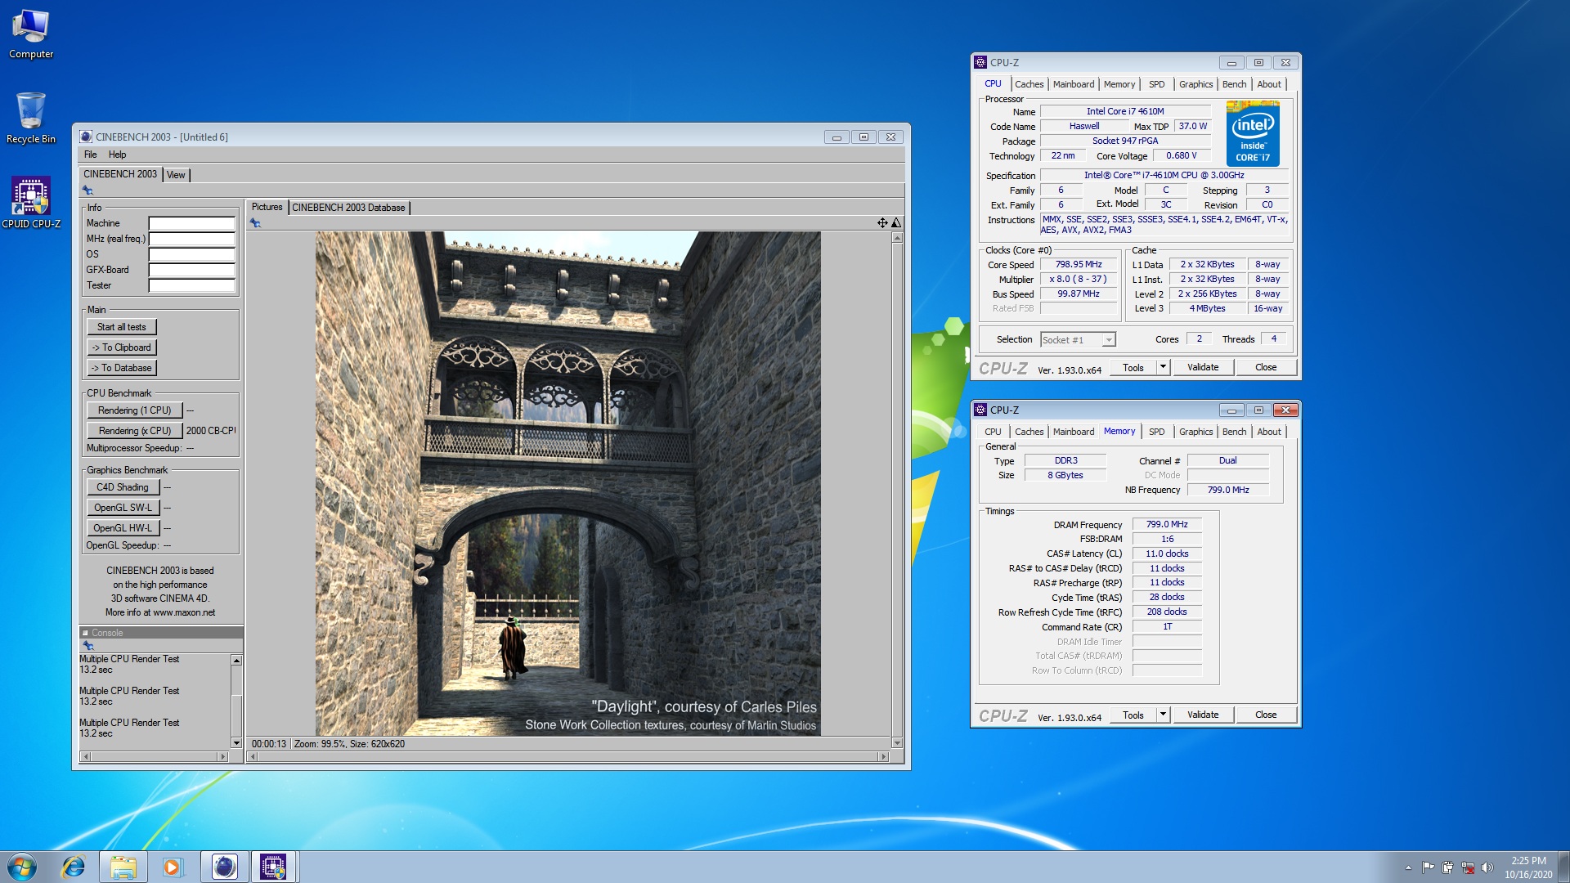Click picture viewer vertical scrollbar up arrow
The width and height of the screenshot is (1570, 883).
pyautogui.click(x=897, y=238)
